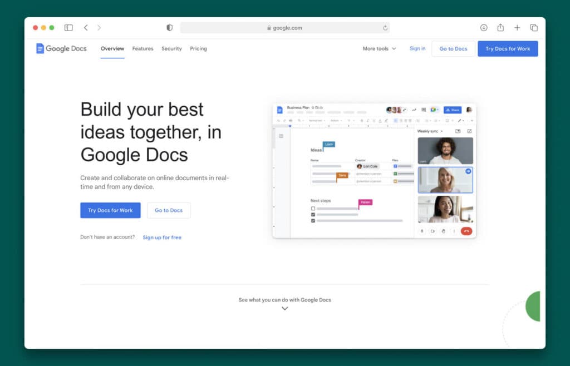Click the Google Docs logo in the navbar

(60, 48)
